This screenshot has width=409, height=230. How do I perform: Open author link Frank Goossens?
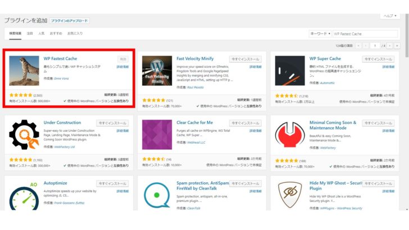(x=70, y=203)
